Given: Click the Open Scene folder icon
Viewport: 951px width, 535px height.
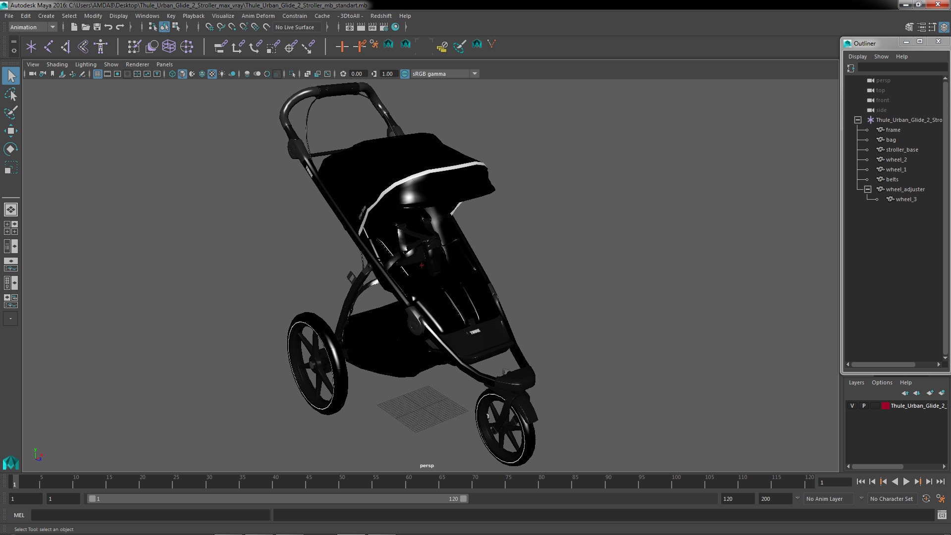Looking at the screenshot, I should (85, 27).
